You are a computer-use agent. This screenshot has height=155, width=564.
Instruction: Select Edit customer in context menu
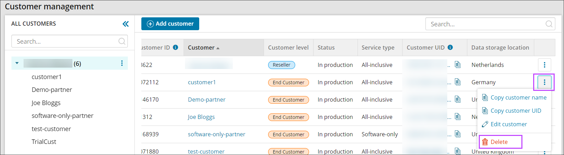509,124
